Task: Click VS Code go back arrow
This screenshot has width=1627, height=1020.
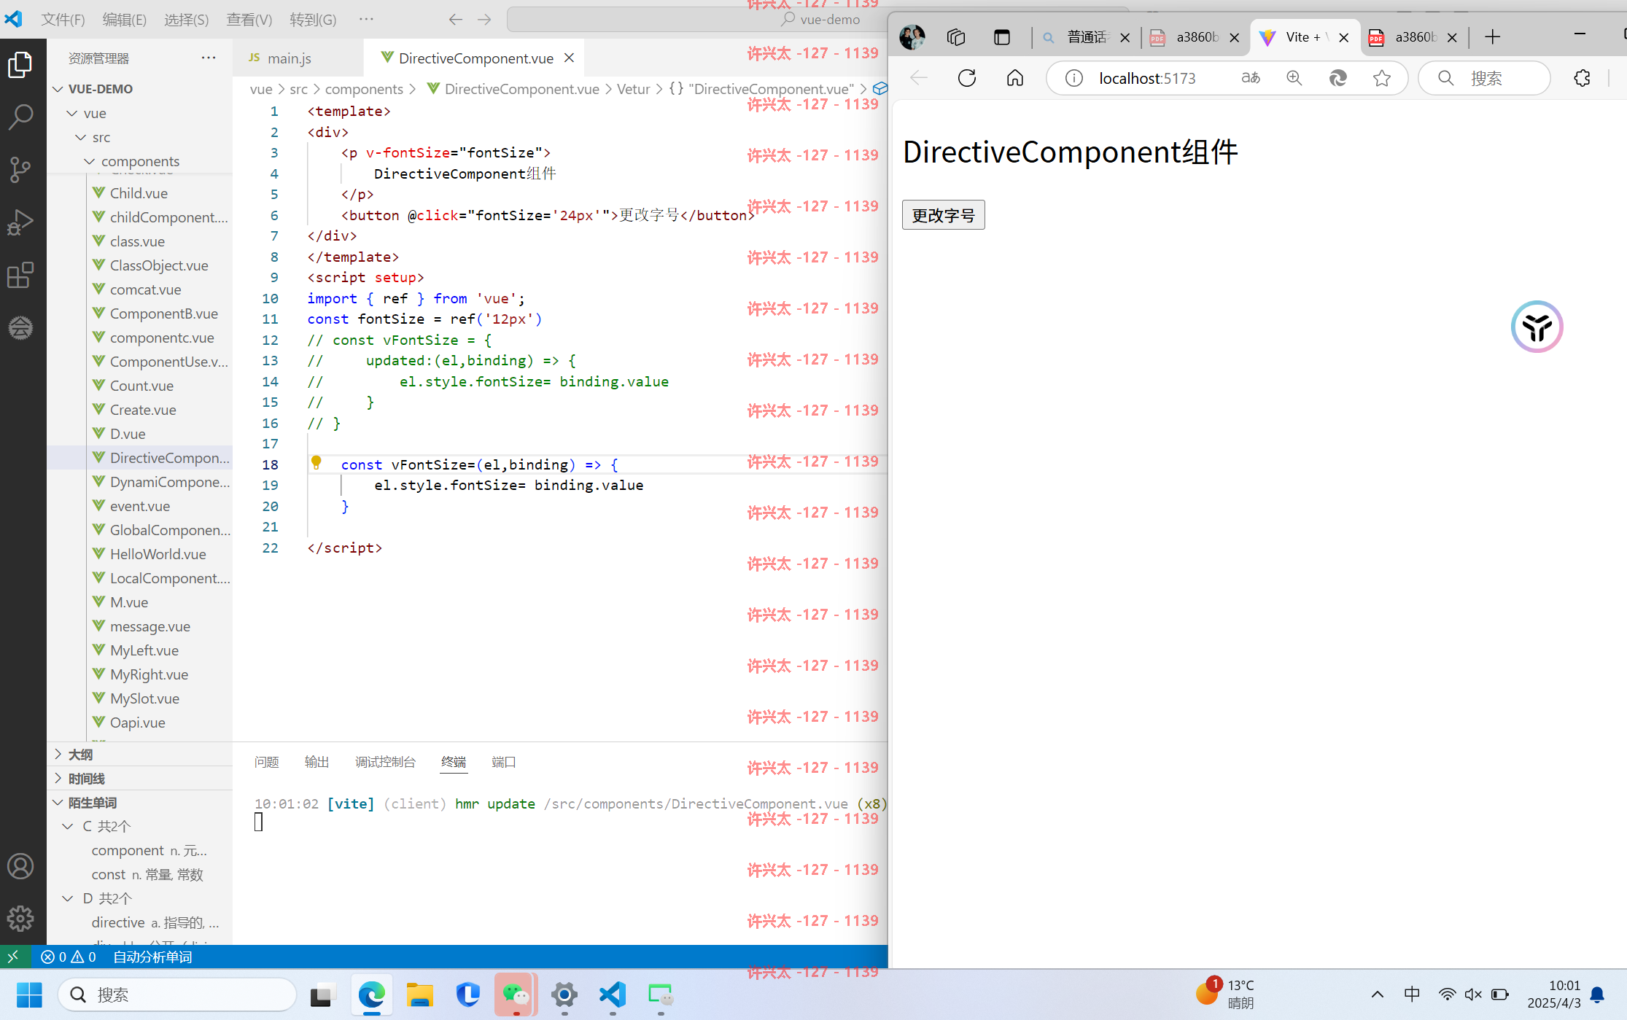Action: (x=456, y=20)
